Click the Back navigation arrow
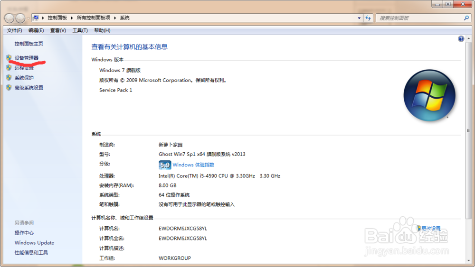475x267 pixels. tap(9, 18)
